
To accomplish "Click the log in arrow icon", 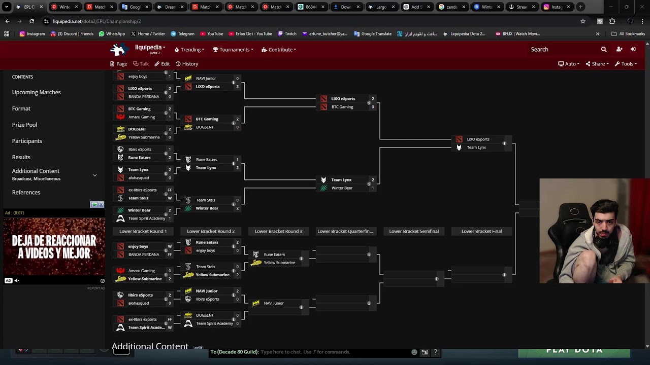I will click(x=633, y=49).
